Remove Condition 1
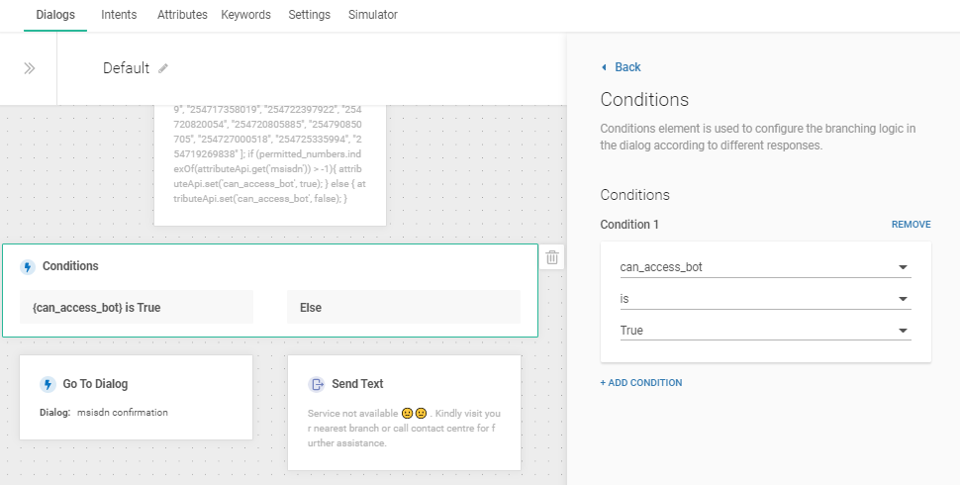The height and width of the screenshot is (485, 960). point(911,225)
